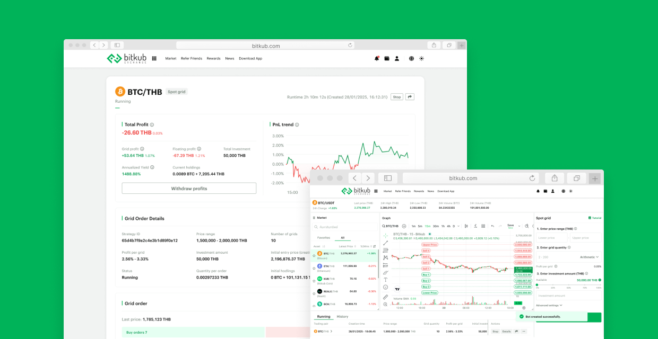Open the apps grid icon in back window
This screenshot has height=339, width=658.
click(154, 59)
